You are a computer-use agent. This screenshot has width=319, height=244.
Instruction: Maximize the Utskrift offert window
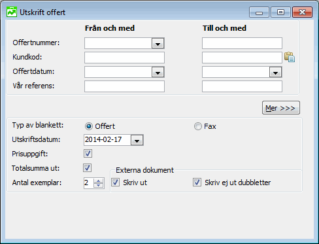(x=280, y=12)
